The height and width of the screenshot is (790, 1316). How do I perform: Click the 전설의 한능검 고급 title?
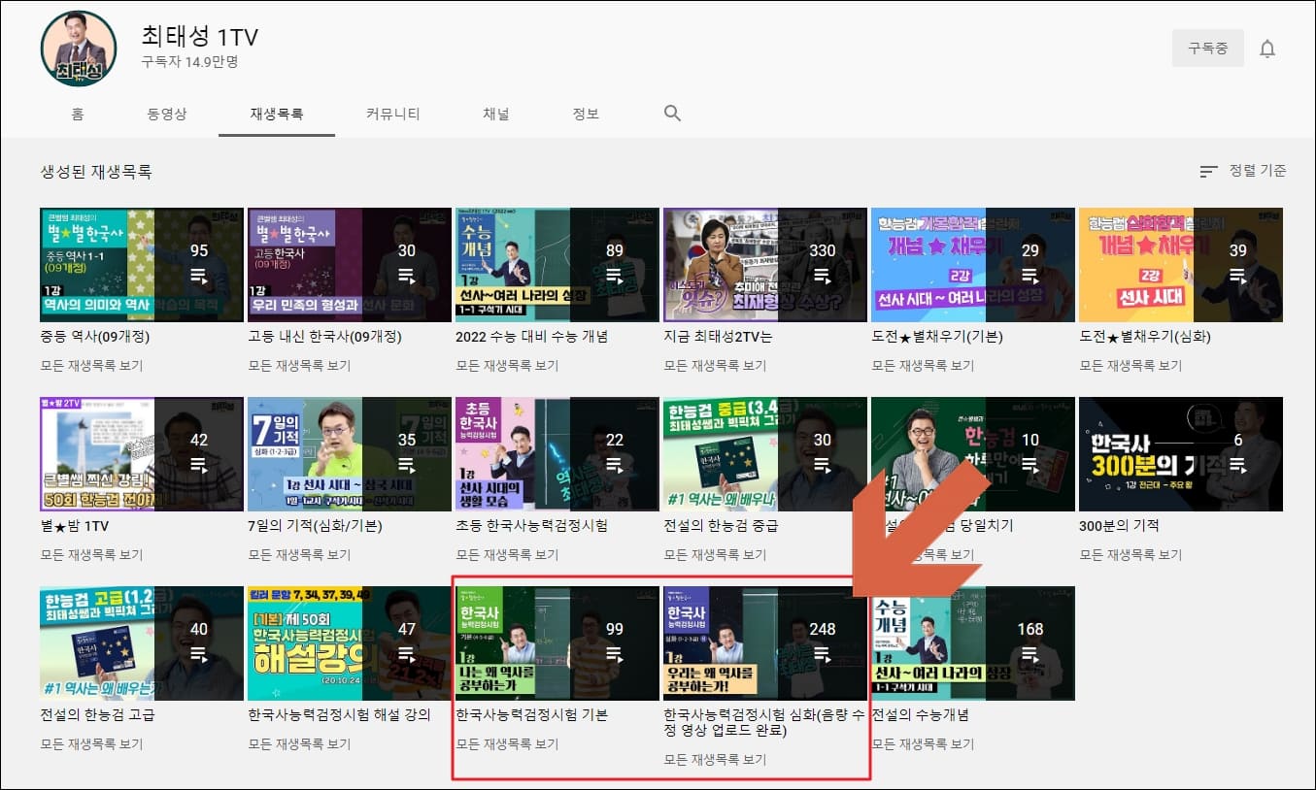[x=97, y=715]
